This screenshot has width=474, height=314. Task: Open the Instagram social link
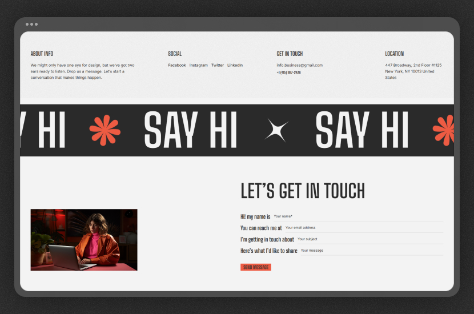pyautogui.click(x=199, y=65)
